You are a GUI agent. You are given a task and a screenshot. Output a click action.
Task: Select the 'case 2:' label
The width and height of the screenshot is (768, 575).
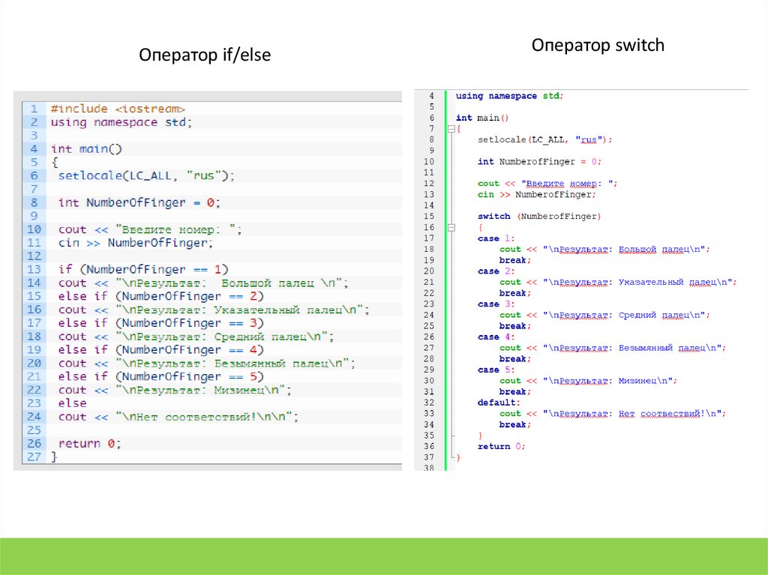click(x=496, y=271)
